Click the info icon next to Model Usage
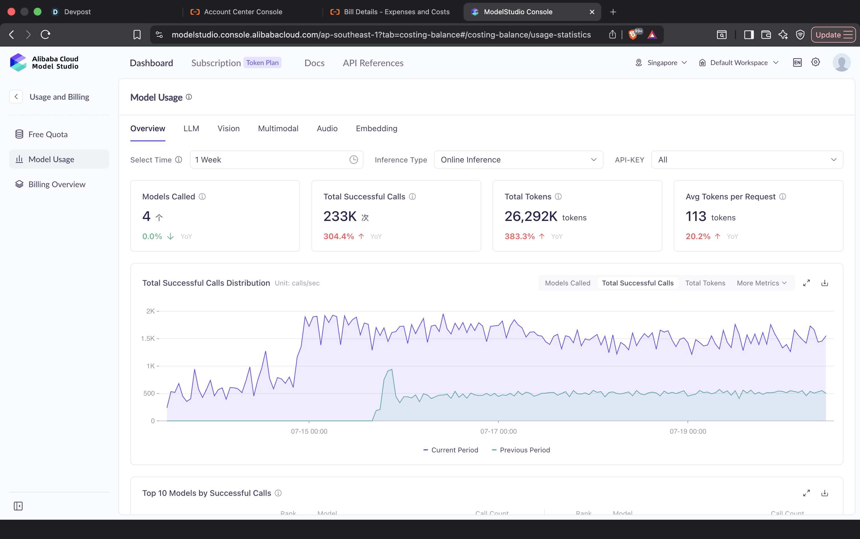Image resolution: width=860 pixels, height=539 pixels. click(189, 97)
